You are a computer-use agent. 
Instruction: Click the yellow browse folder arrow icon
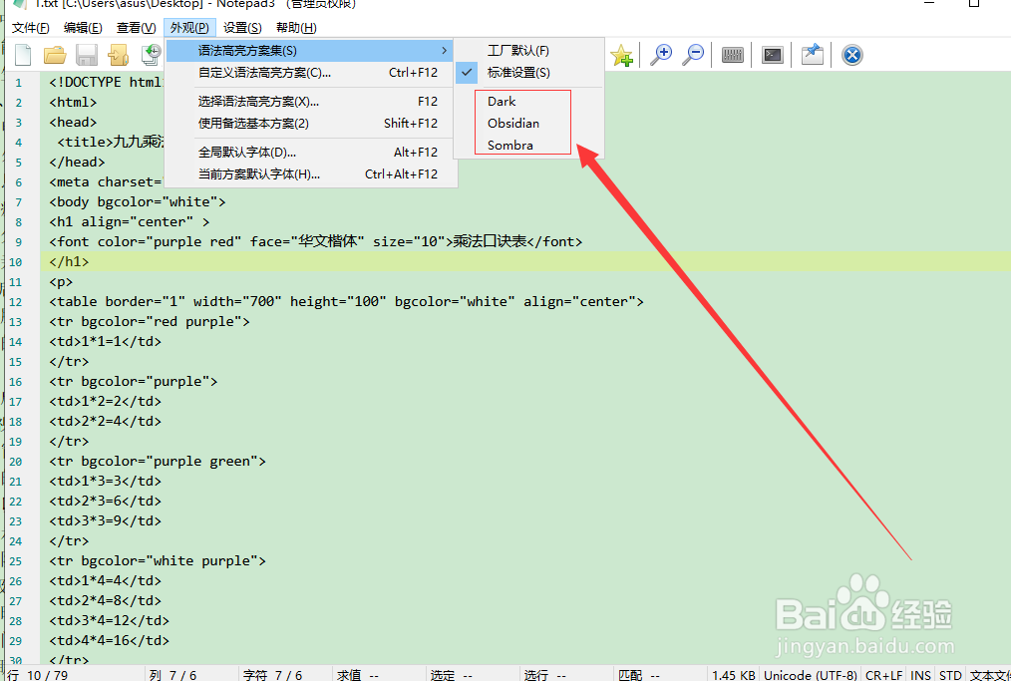click(118, 55)
